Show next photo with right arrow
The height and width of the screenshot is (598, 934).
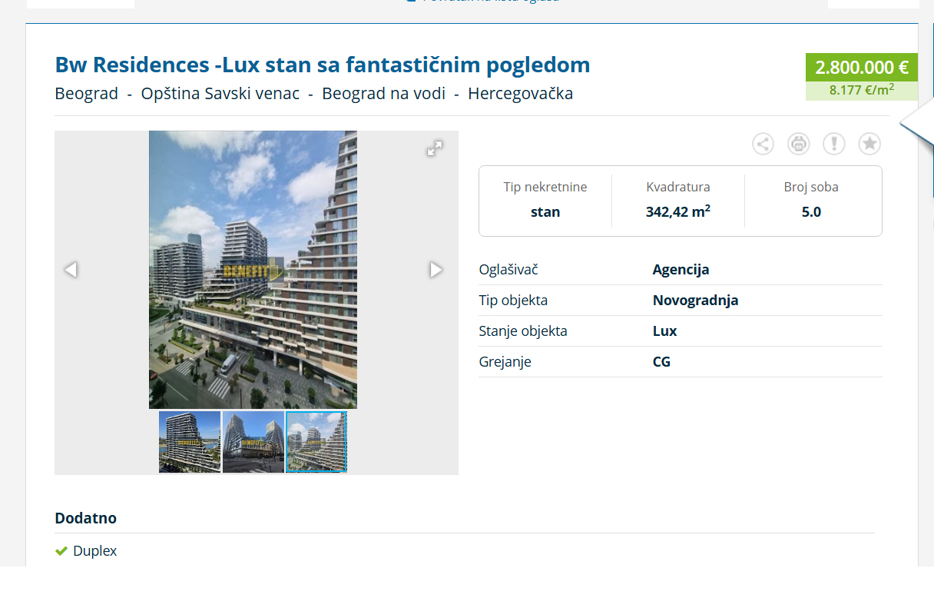[x=436, y=270]
